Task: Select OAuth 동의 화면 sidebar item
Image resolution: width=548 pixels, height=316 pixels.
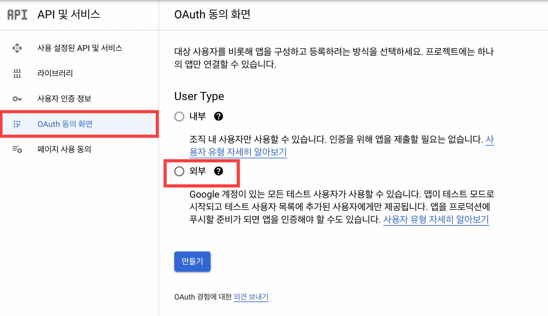Action: click(65, 124)
